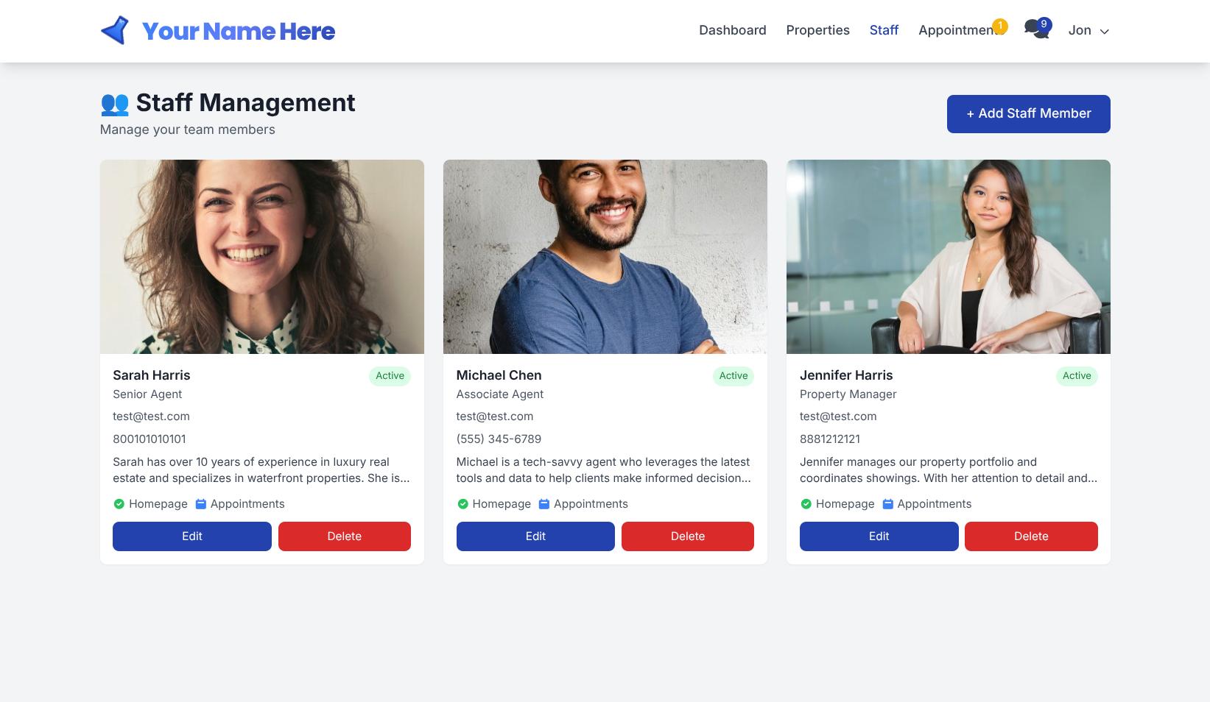Click Jennifer Harris's Active status badge

coord(1077,376)
